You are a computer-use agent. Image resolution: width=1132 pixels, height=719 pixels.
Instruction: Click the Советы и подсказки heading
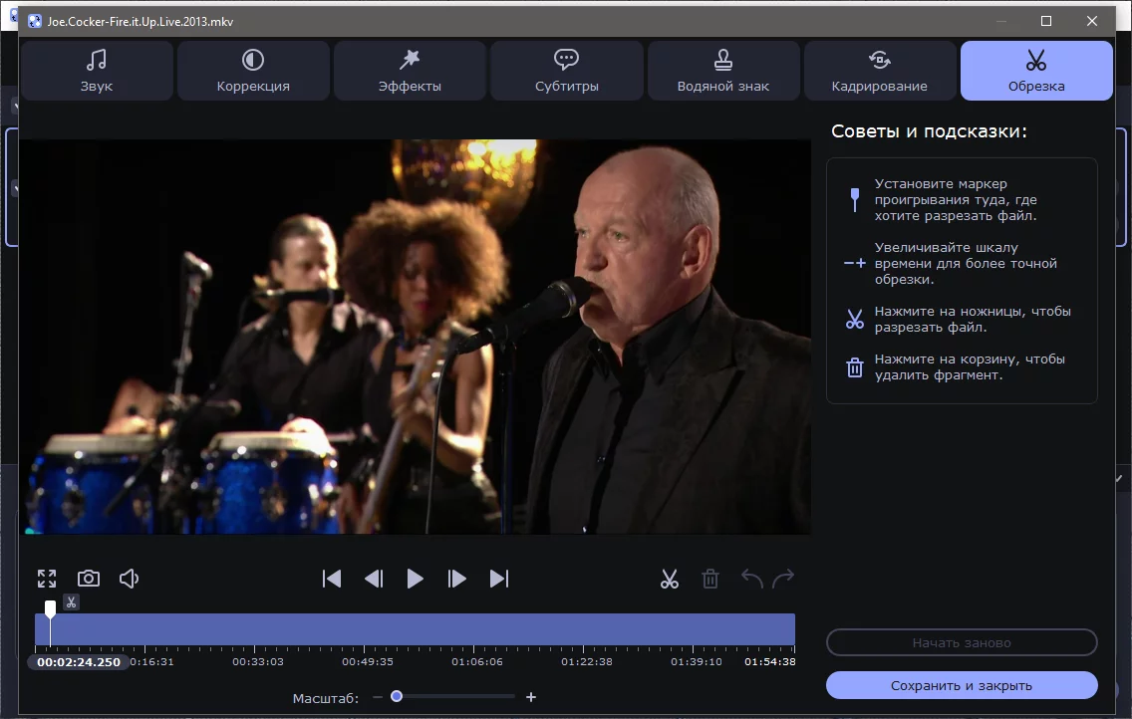929,131
